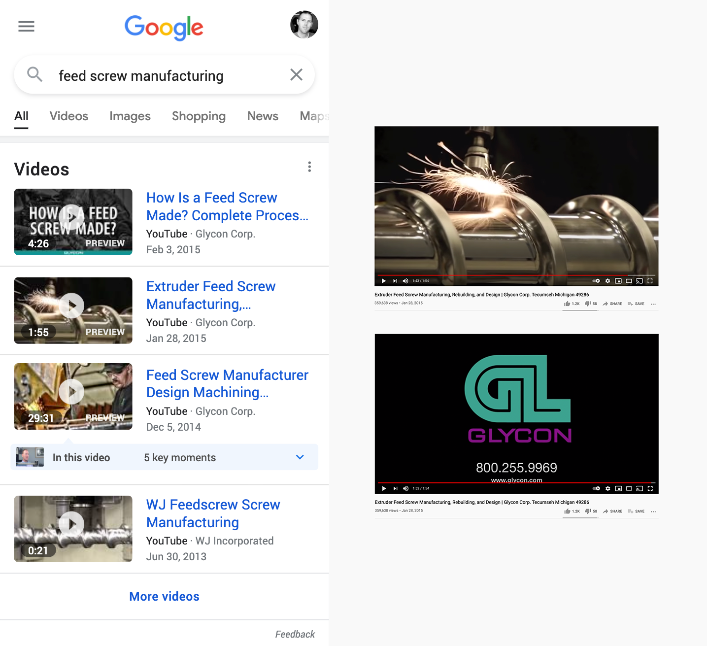This screenshot has width=707, height=646.
Task: Enable miniplayer in the 1:52 player
Action: (x=618, y=488)
